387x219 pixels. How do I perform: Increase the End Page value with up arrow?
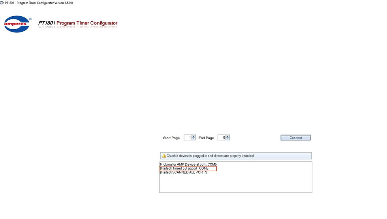[x=227, y=136]
